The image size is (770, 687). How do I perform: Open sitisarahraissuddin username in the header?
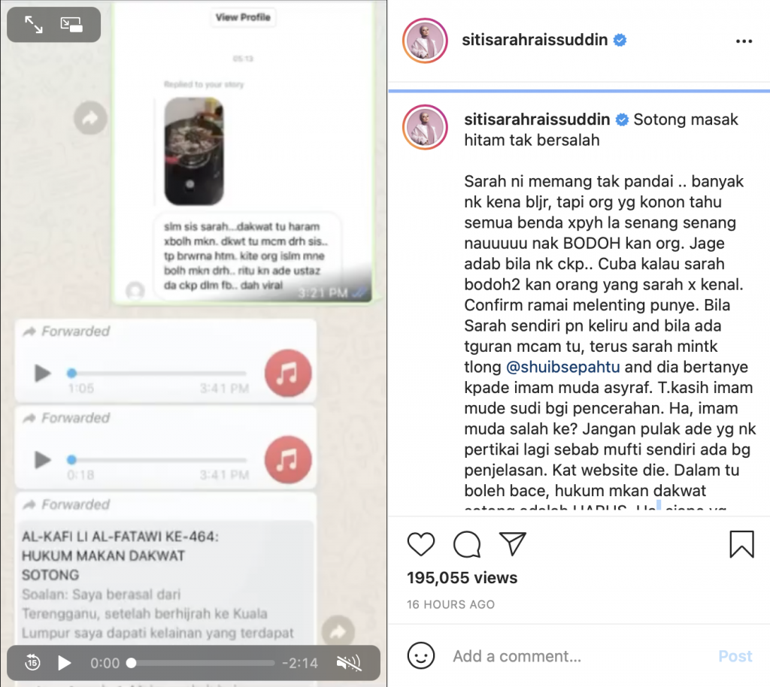coord(535,40)
